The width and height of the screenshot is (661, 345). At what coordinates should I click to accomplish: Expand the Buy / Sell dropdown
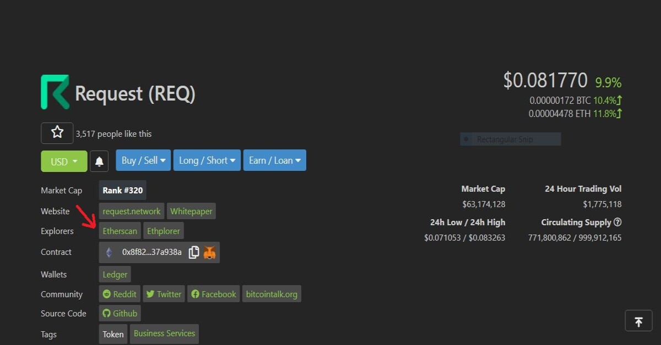tap(143, 160)
